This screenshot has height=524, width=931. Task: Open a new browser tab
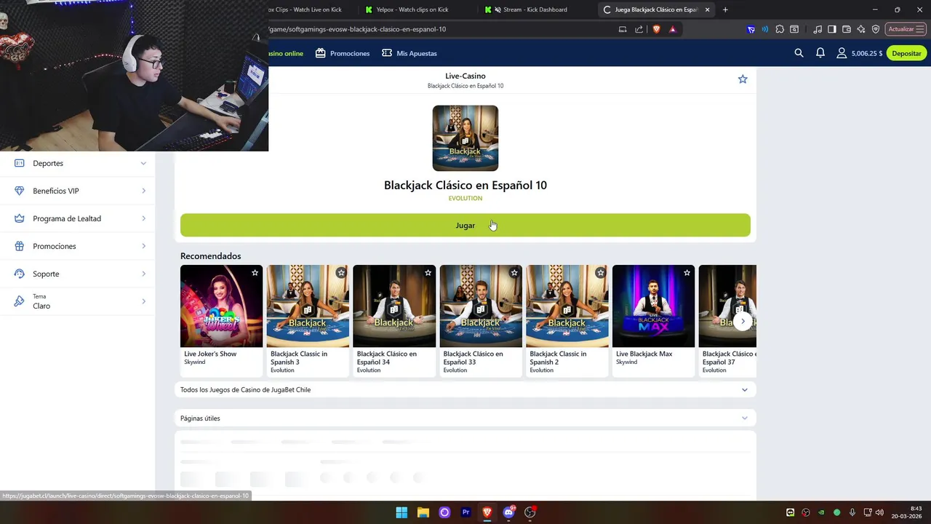click(x=725, y=9)
